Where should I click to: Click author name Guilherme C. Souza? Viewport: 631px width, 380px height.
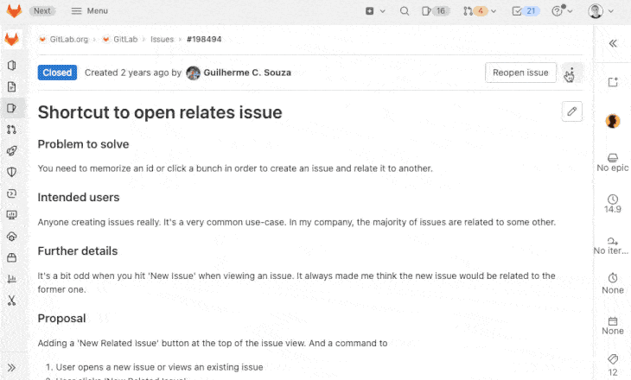(x=247, y=73)
